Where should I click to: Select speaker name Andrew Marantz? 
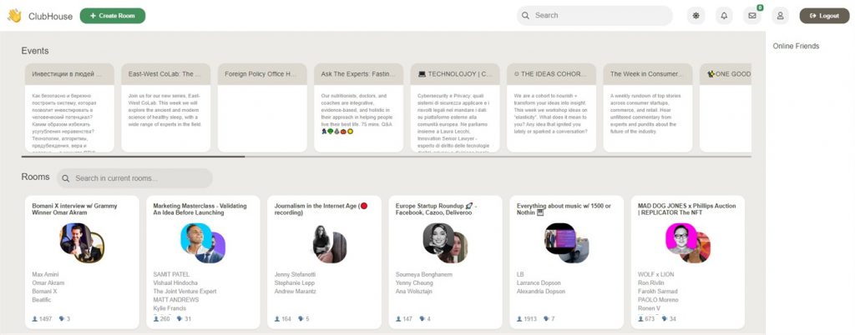[x=295, y=292]
